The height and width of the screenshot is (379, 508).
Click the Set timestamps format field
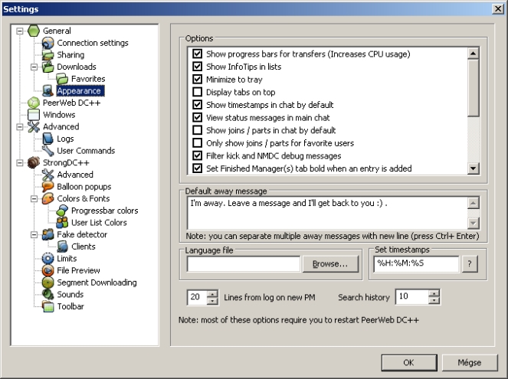pos(415,264)
